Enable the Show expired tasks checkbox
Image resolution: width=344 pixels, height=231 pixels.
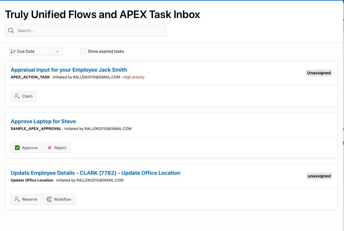(x=83, y=51)
